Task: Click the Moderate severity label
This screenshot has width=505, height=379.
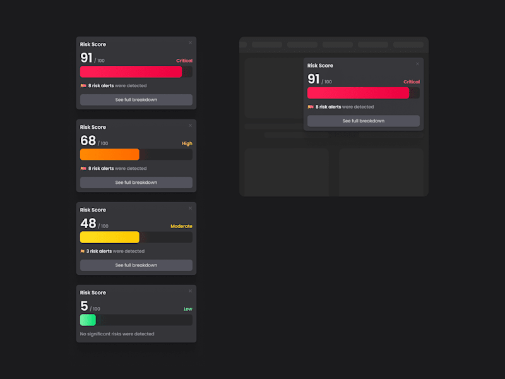Action: coord(181,226)
